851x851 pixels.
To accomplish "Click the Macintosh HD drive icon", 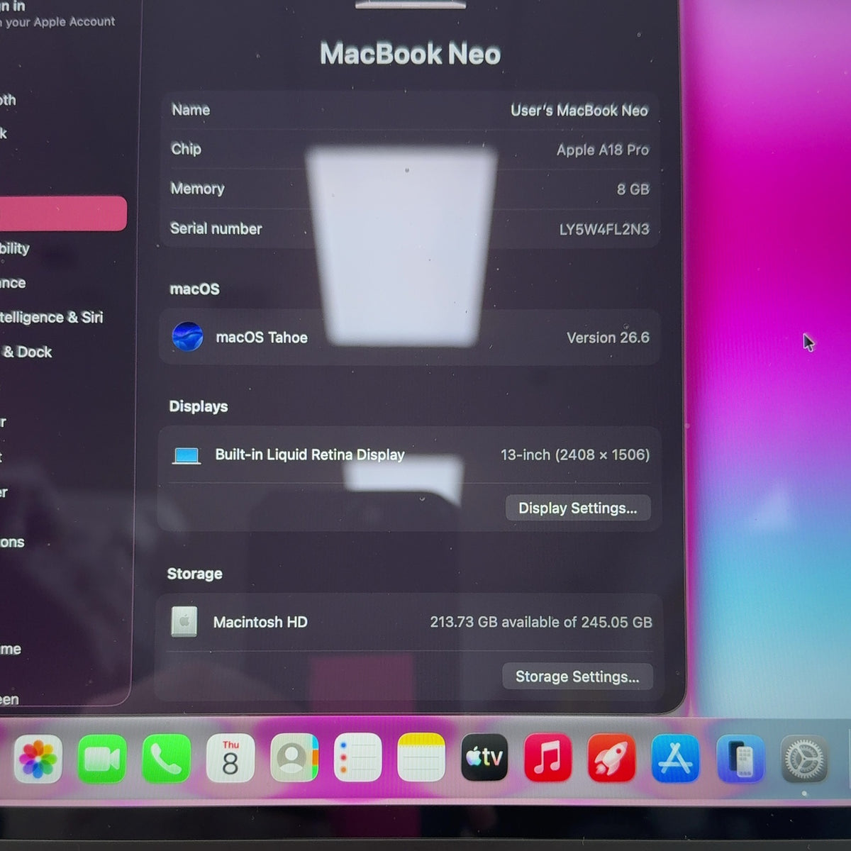I will (x=184, y=622).
